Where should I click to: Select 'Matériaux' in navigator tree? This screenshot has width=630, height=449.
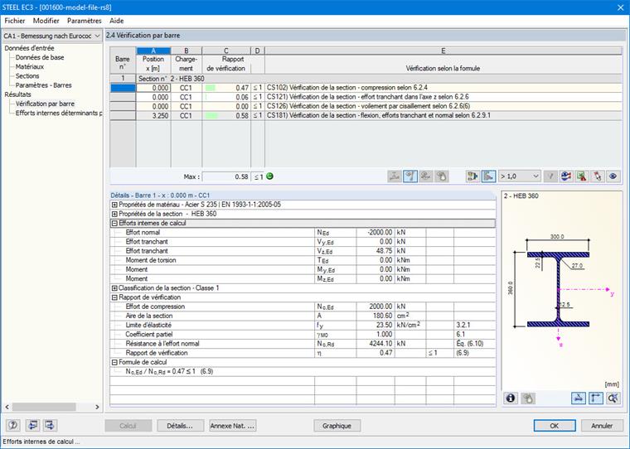click(29, 66)
